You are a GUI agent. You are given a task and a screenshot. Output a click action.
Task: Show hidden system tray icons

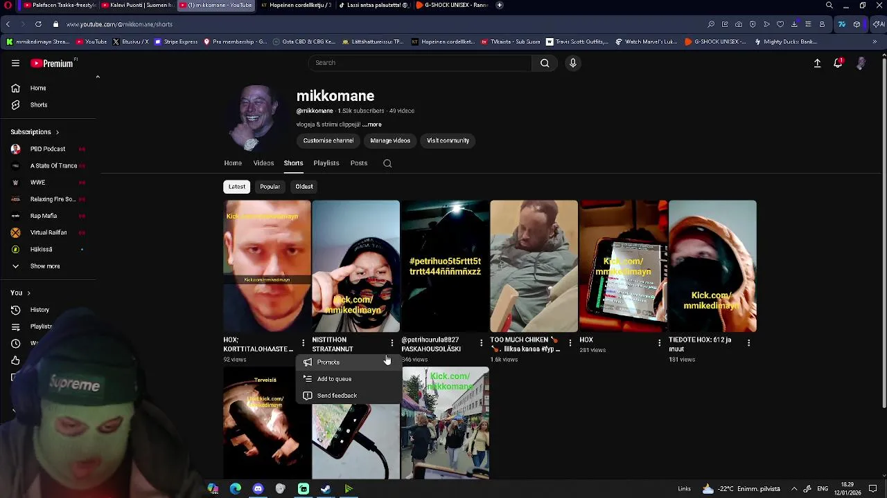pos(794,489)
